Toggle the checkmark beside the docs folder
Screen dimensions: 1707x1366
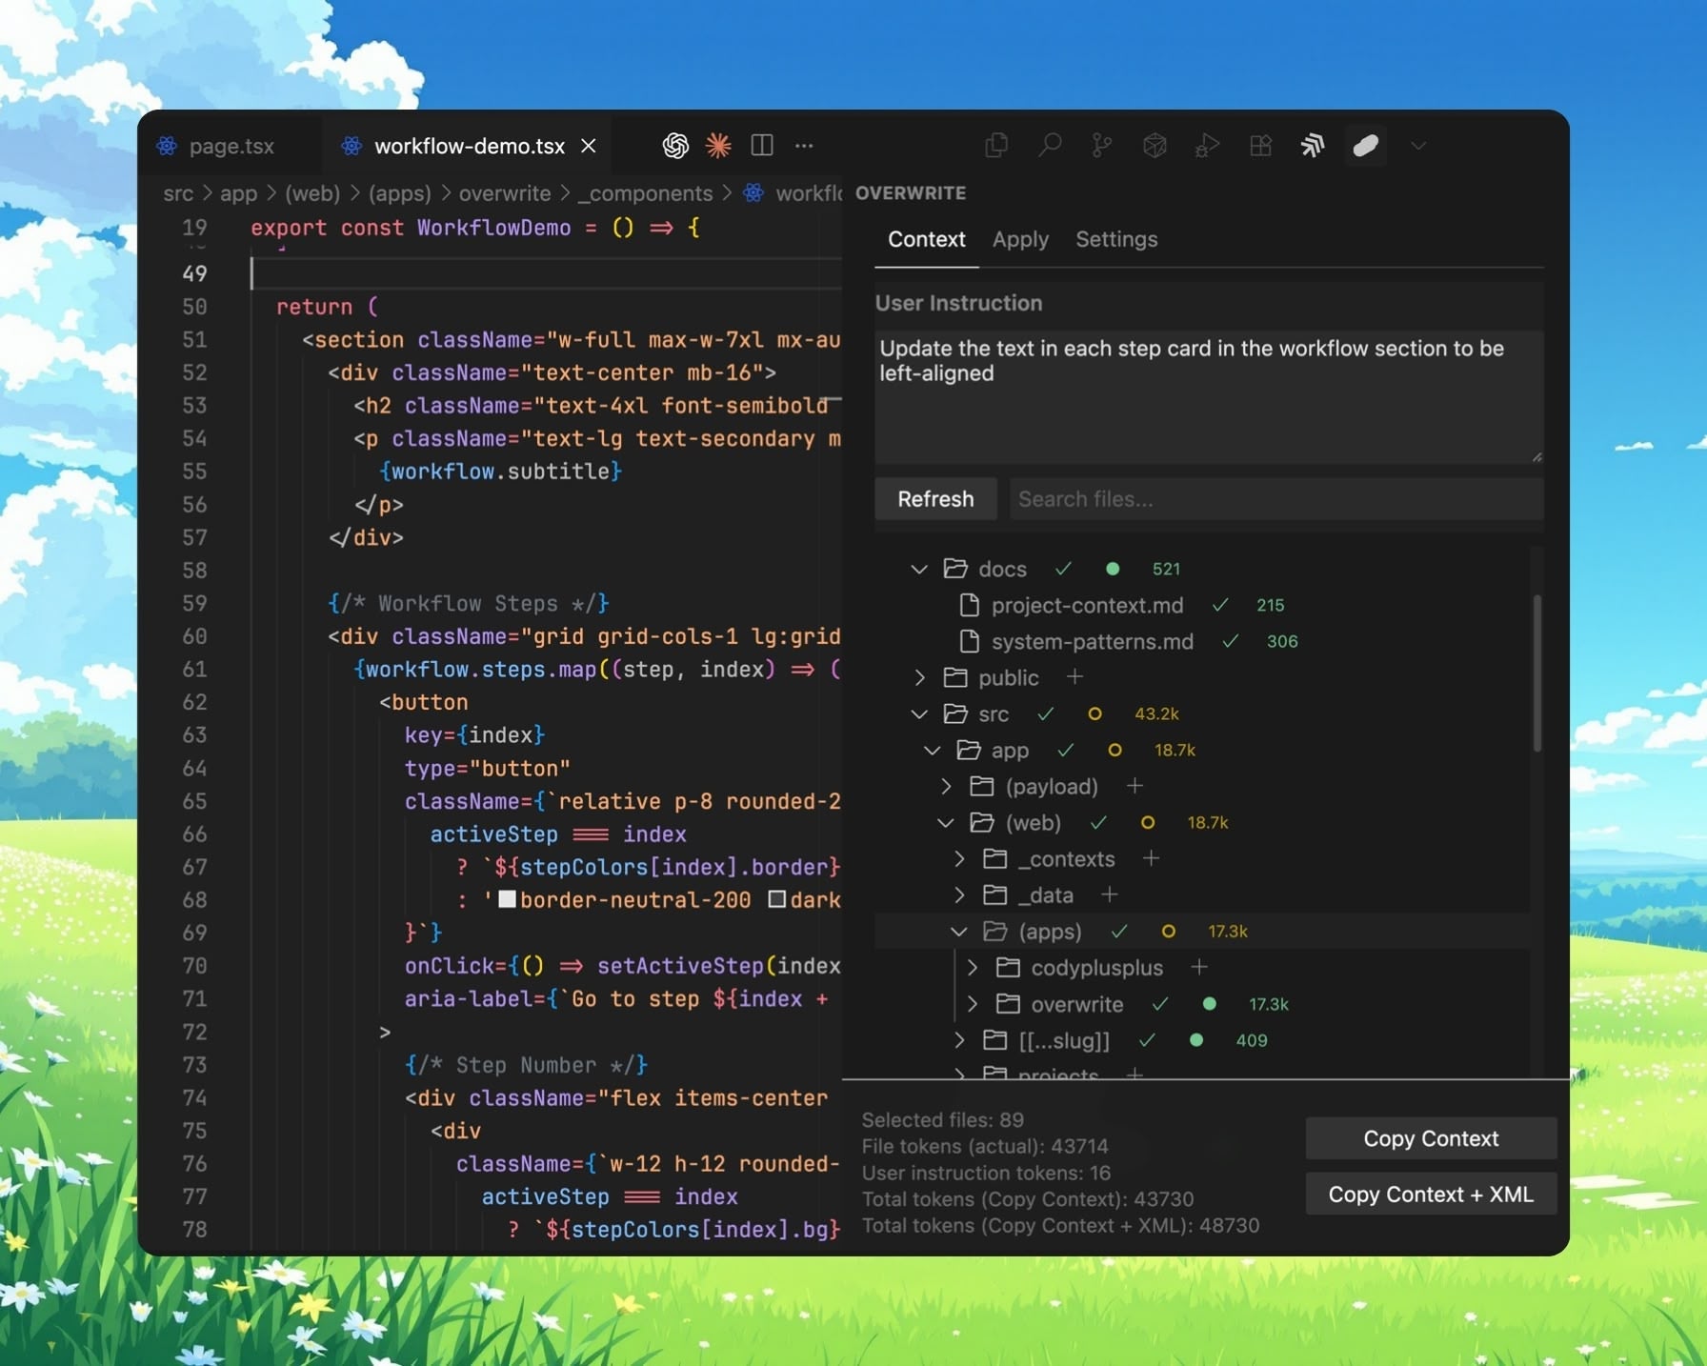pyautogui.click(x=1063, y=569)
